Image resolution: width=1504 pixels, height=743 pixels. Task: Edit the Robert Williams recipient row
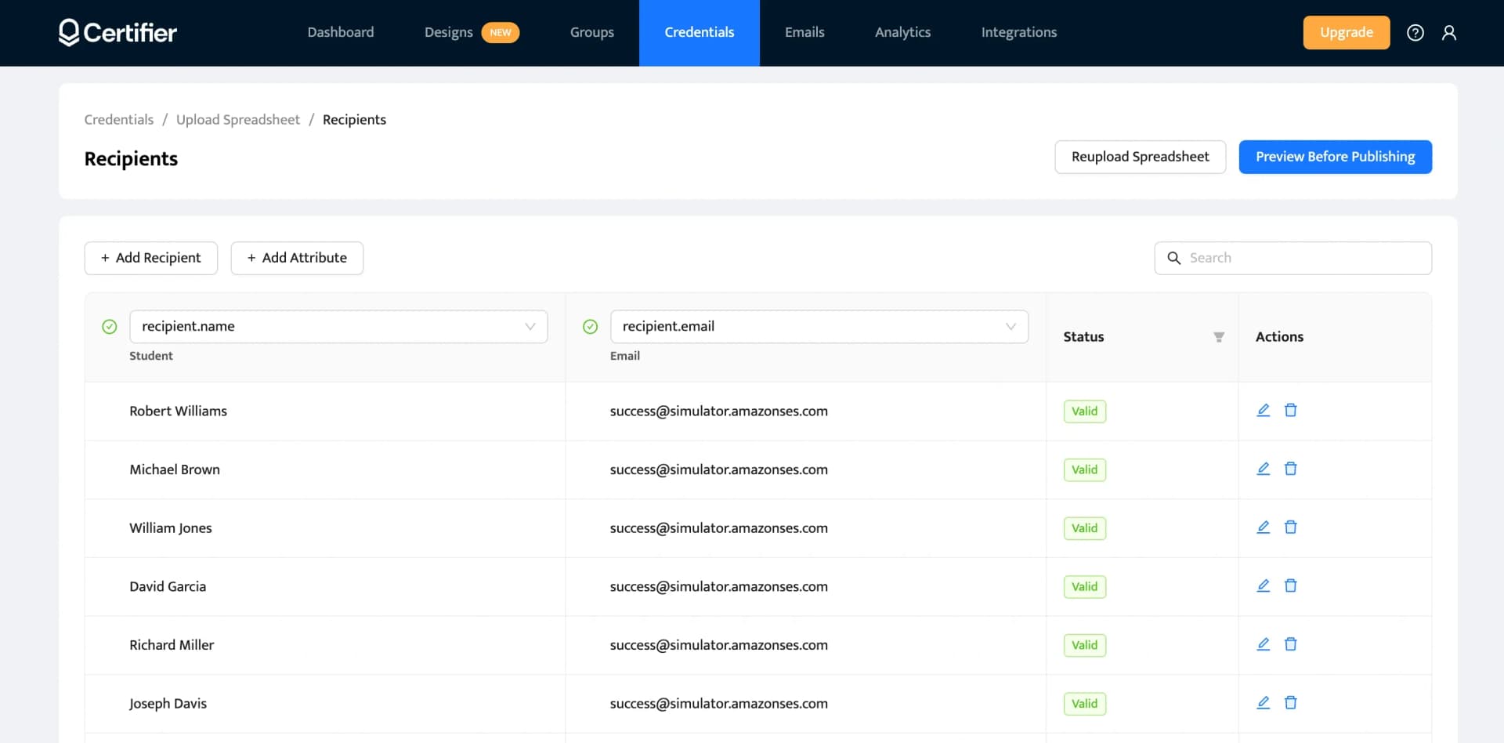pos(1263,410)
